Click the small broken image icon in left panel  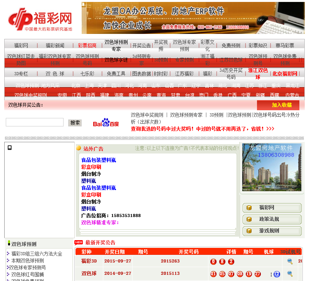coord(10,148)
